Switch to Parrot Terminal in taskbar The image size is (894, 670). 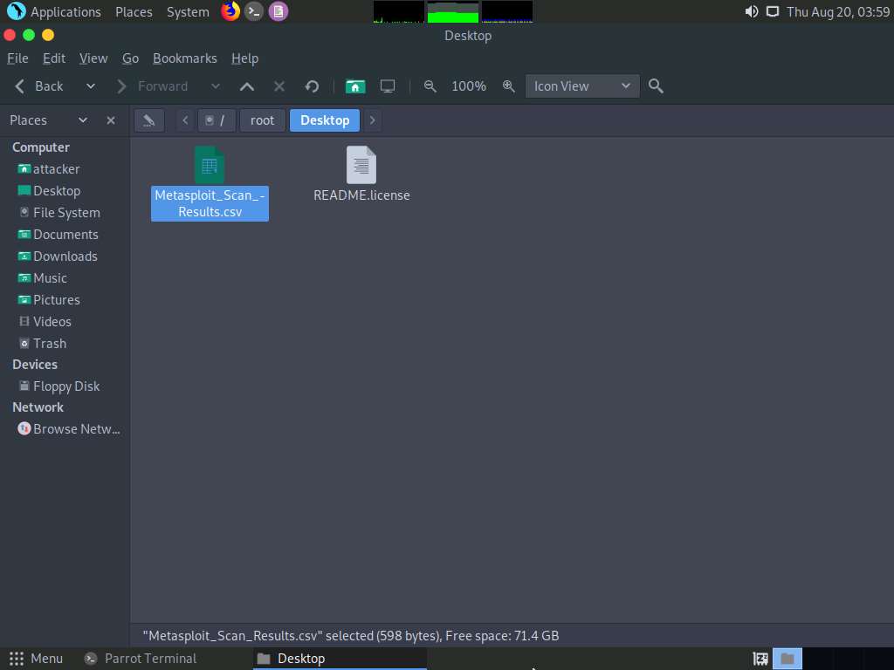141,659
